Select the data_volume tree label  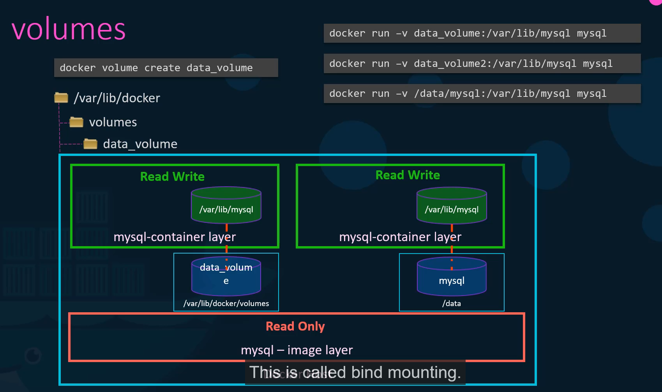click(x=140, y=144)
